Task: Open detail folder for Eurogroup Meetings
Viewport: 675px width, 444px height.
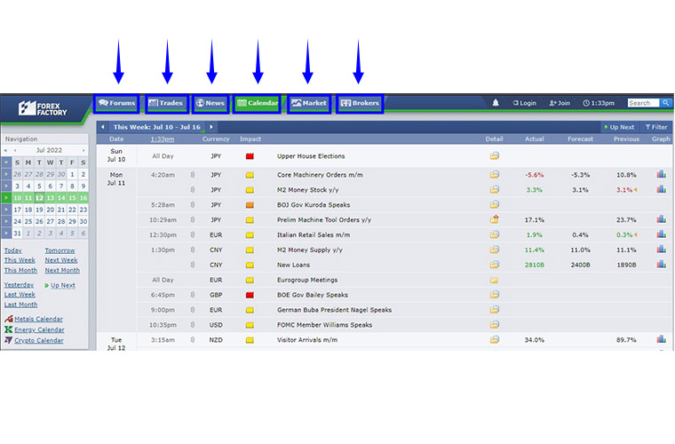Action: 494,280
